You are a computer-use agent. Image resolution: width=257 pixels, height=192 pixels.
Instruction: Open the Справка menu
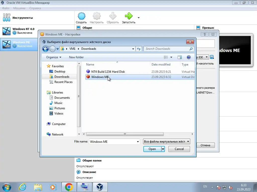point(35,8)
